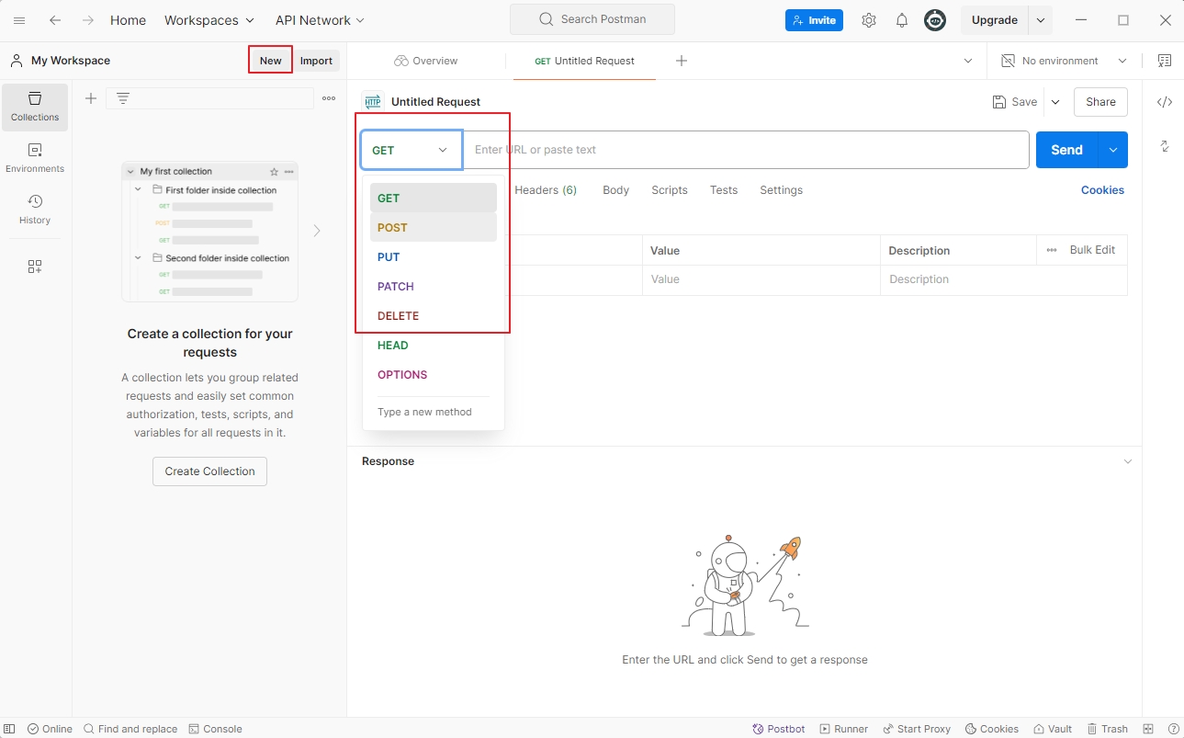The image size is (1184, 738).
Task: Open the user avatar menu
Action: click(935, 20)
